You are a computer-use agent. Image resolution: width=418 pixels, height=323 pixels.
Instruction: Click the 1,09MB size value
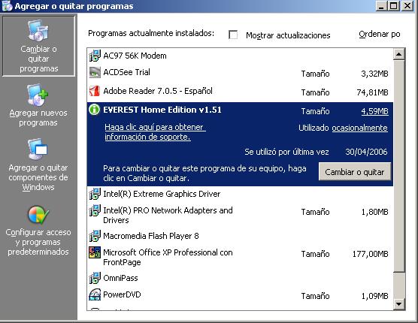[374, 296]
